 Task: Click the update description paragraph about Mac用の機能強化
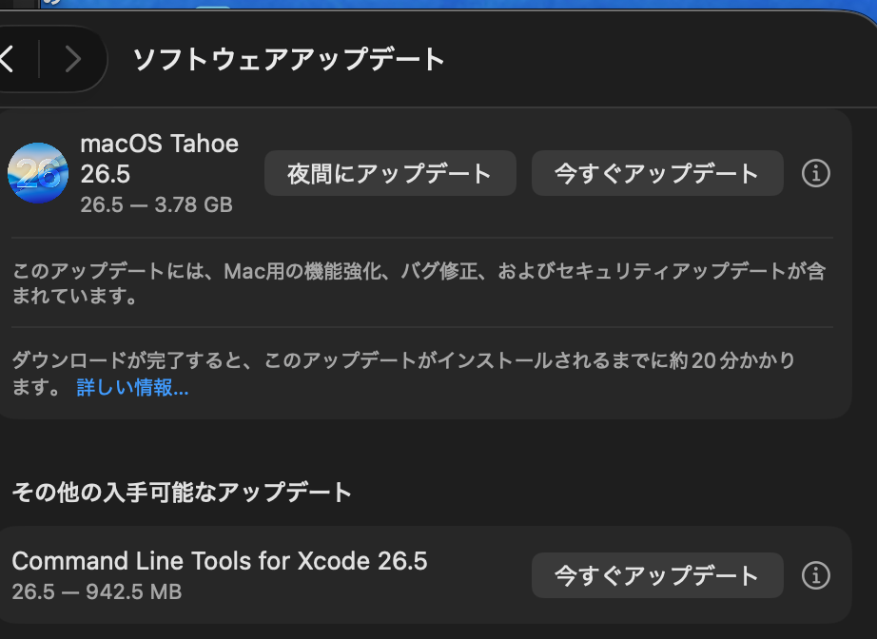coord(419,282)
